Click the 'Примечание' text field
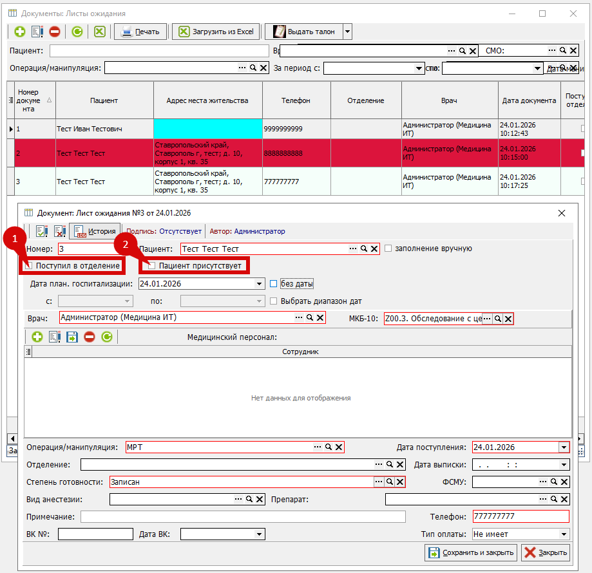592x573 pixels. (x=243, y=516)
